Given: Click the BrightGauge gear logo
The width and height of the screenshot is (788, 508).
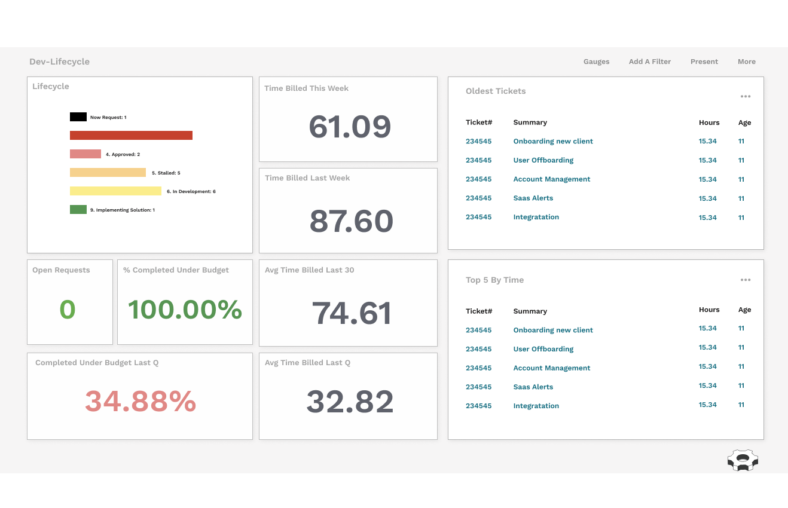Looking at the screenshot, I should (743, 460).
